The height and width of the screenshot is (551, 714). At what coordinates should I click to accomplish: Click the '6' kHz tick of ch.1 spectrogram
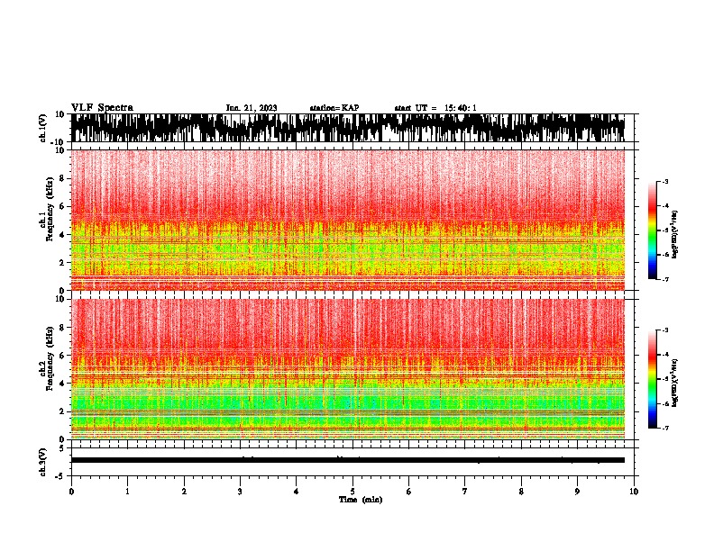pos(63,206)
